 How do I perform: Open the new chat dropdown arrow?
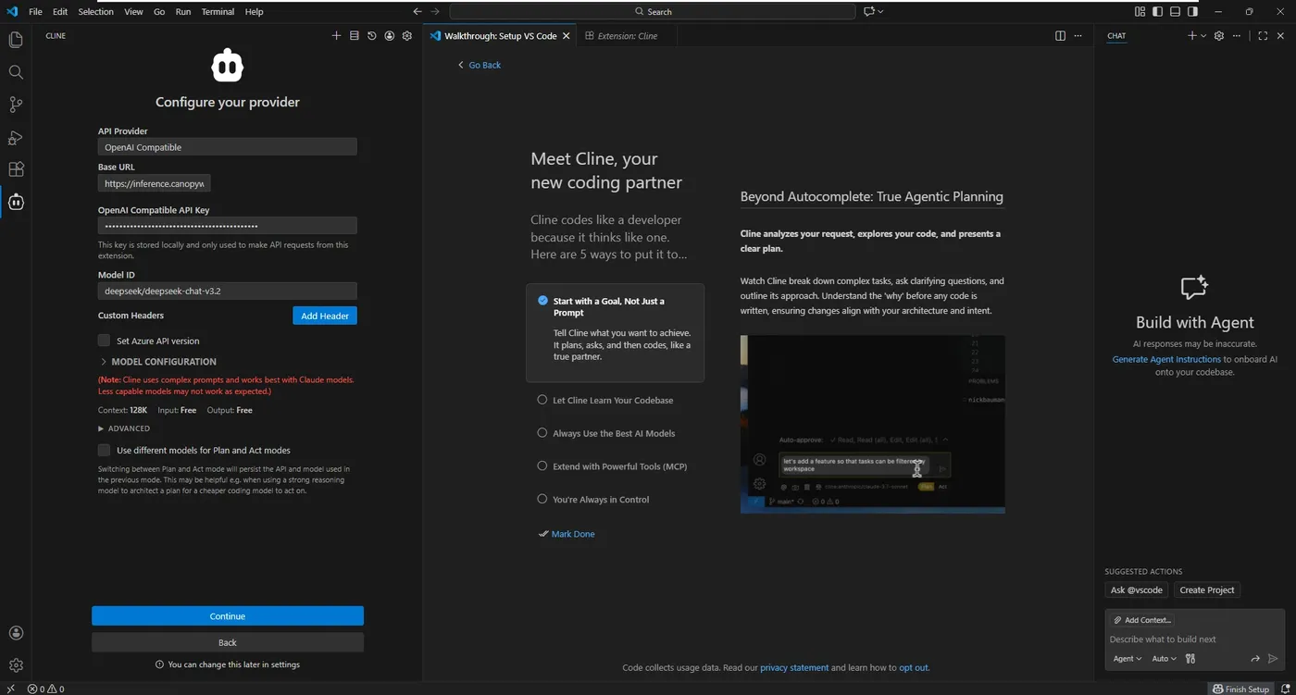(x=1203, y=36)
